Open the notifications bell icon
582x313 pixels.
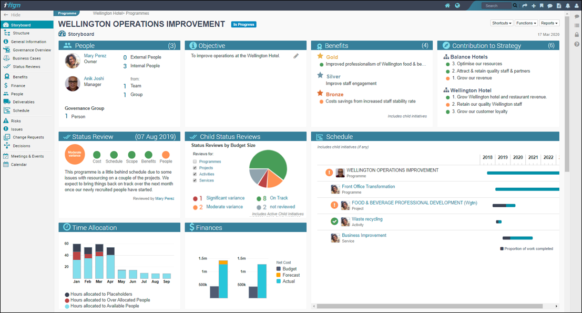pos(567,6)
